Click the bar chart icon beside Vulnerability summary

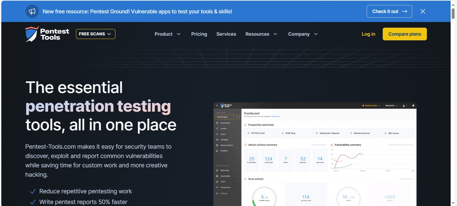(x=332, y=145)
